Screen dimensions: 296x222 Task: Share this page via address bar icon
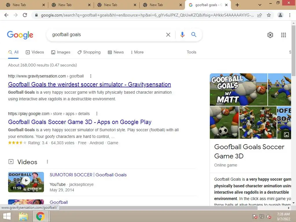(260, 15)
